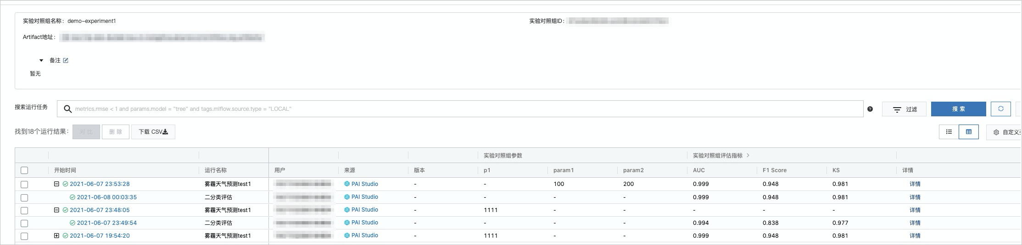The height and width of the screenshot is (245, 1022).
Task: Click the 来源 column header
Action: tap(350, 170)
